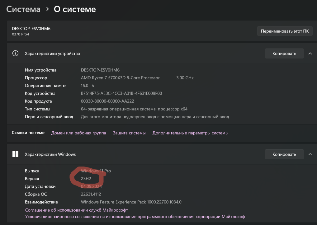Open software license terms link

coord(136,217)
